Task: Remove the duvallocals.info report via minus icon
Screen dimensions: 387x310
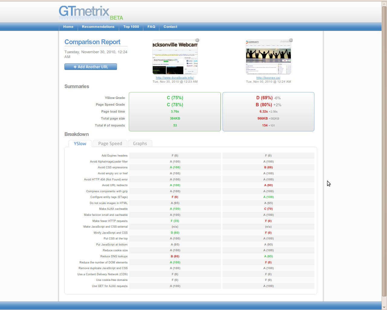Action: [x=197, y=40]
